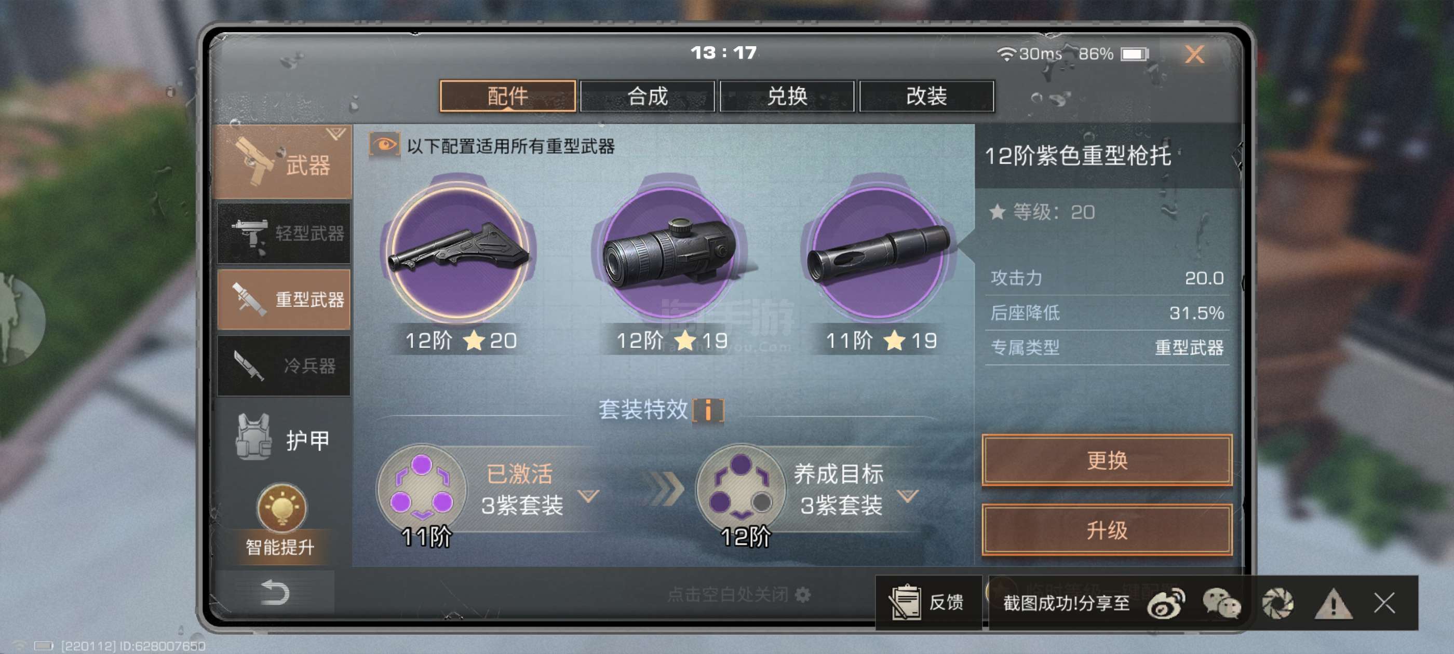Expand the 已激活 3紫套装 dropdown
The width and height of the screenshot is (1454, 654).
[589, 496]
